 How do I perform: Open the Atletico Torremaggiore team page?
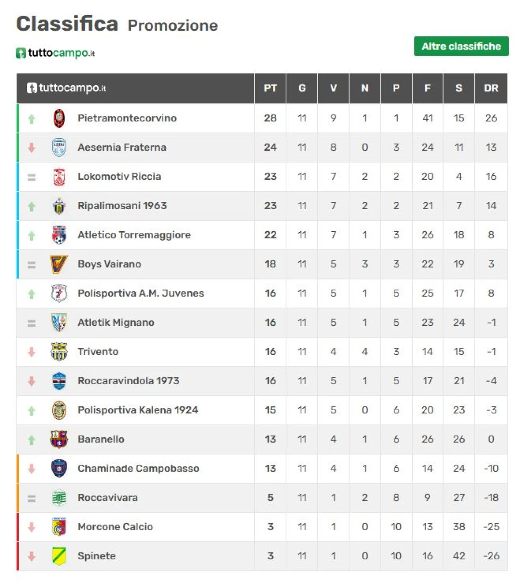134,235
